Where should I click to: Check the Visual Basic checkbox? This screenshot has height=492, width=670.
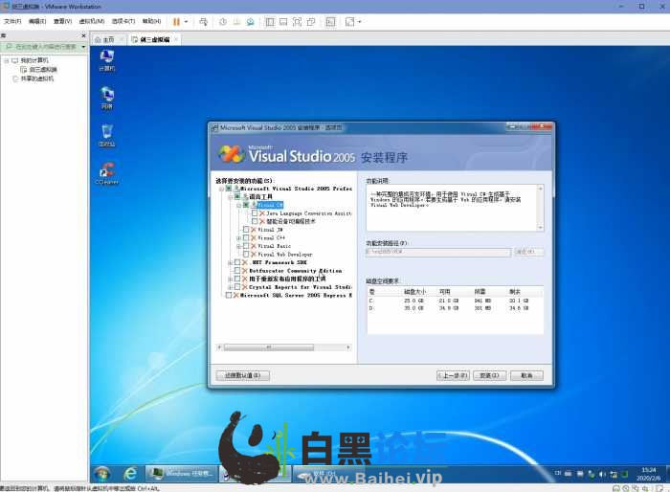pyautogui.click(x=246, y=246)
